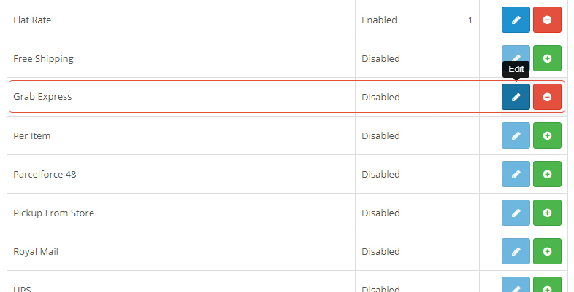Click the edit pencil for Pickup From Store
574x292 pixels.
tap(516, 213)
